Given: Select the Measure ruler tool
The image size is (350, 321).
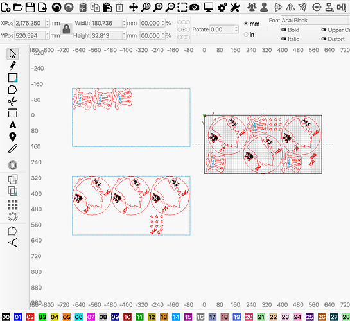Looking at the screenshot, I should click(x=13, y=149).
